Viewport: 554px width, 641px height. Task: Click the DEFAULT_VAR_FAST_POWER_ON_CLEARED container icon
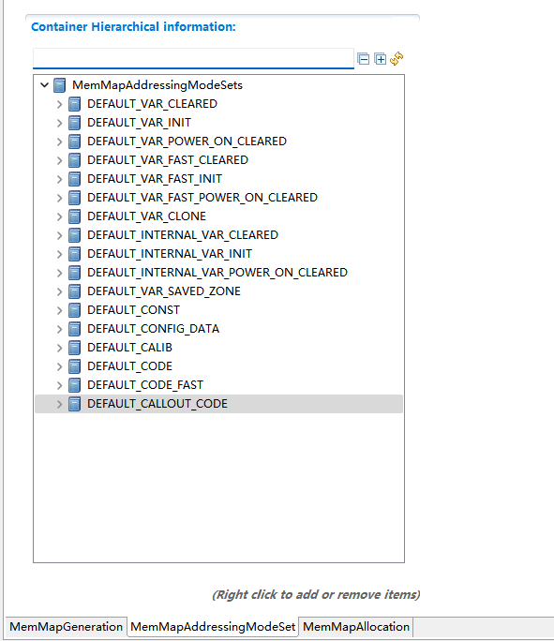[x=74, y=198]
